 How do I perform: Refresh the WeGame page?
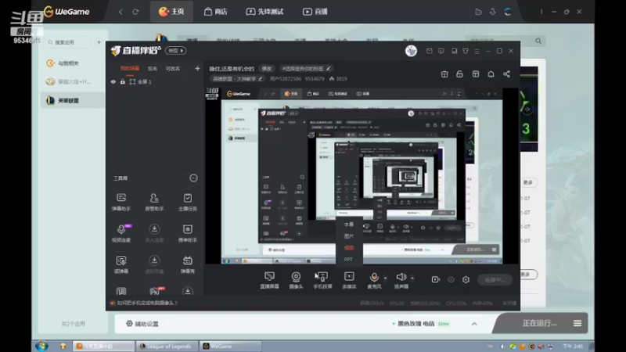point(135,12)
